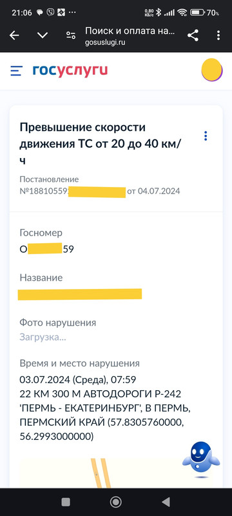Tap the page title Поиск и оплата
The height and width of the screenshot is (516, 232).
[130, 32]
